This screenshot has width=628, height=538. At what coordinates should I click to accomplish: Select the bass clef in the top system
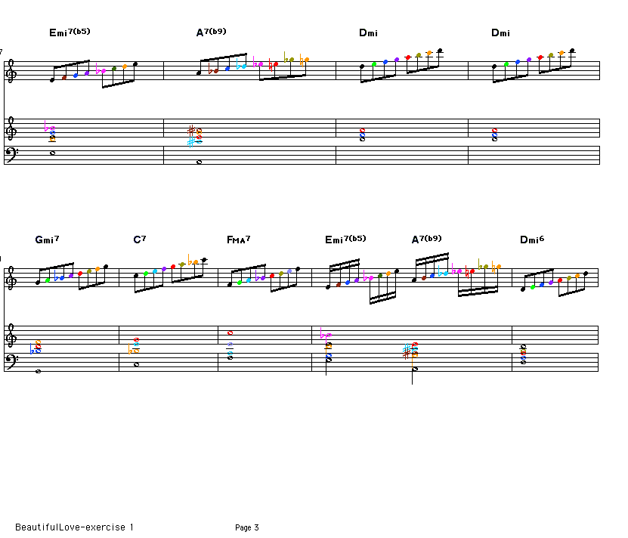(x=11, y=155)
